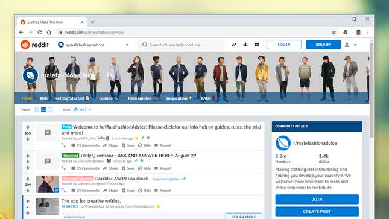The width and height of the screenshot is (389, 219).
Task: Open the Welcome to /r/MaleFashionAdvice post title
Action: 161,130
